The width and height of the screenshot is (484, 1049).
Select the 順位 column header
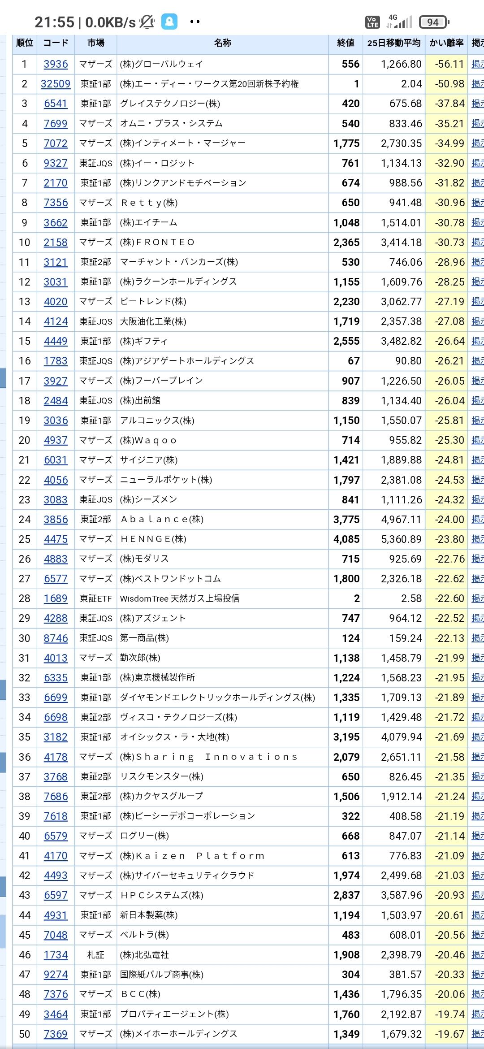click(x=25, y=43)
